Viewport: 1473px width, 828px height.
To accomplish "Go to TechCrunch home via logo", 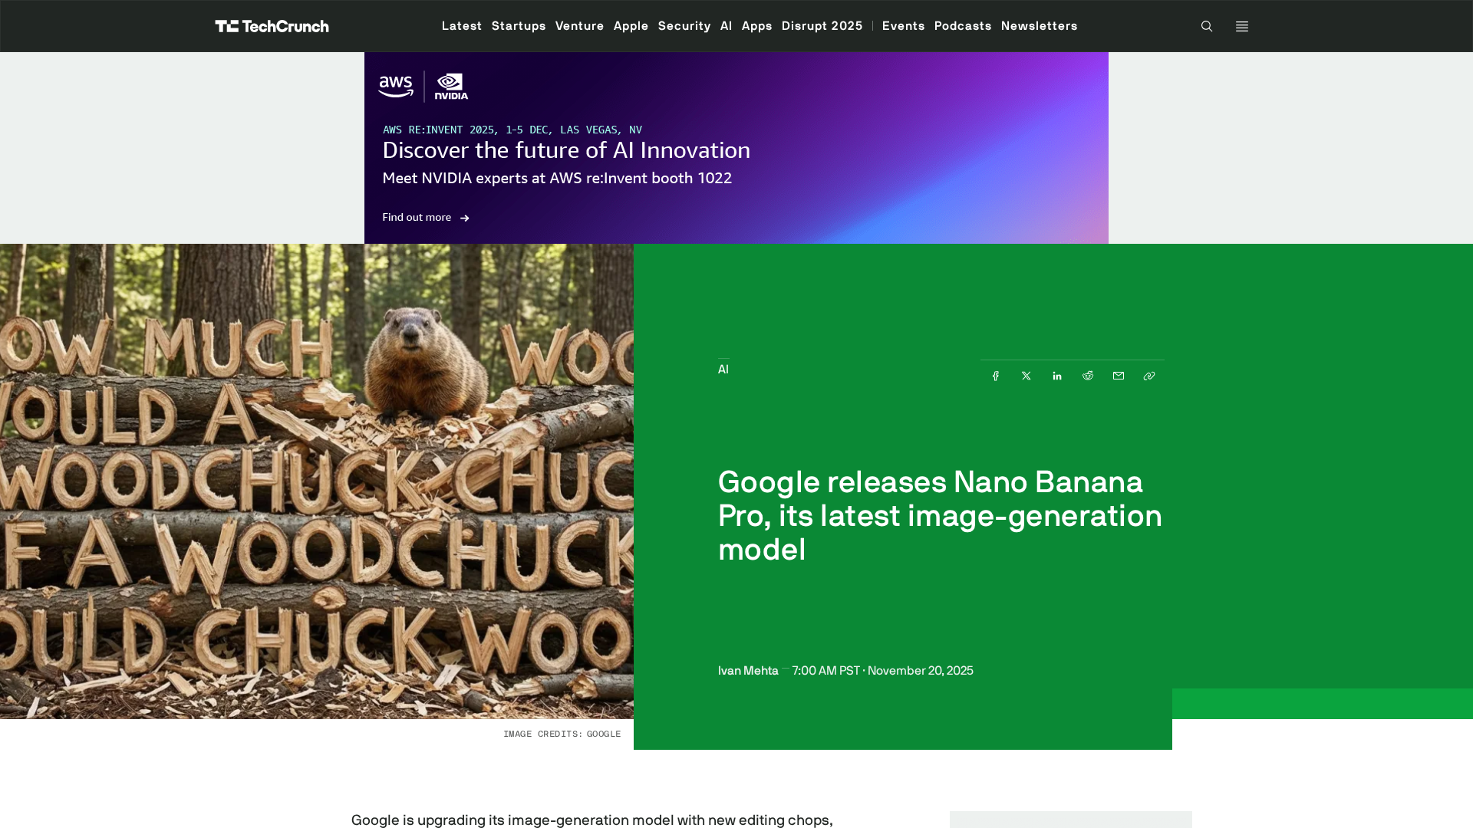I will point(272,26).
